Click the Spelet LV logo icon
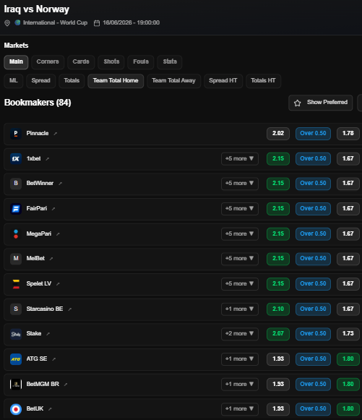The height and width of the screenshot is (420, 362). pyautogui.click(x=16, y=283)
